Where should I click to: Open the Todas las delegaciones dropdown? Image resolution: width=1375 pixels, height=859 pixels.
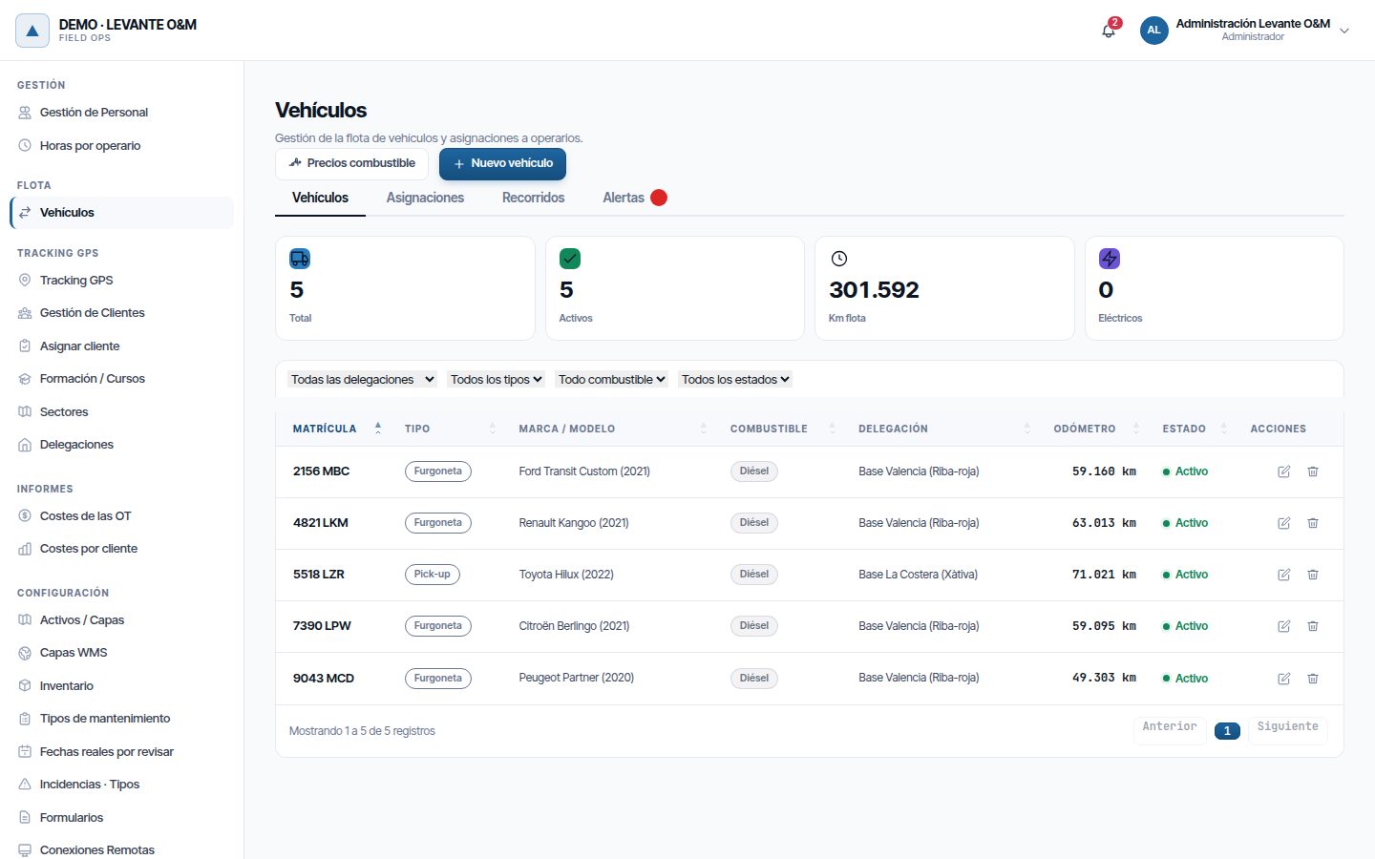coord(362,379)
